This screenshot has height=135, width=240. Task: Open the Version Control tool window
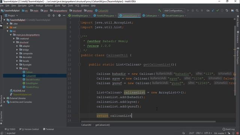[29, 129]
